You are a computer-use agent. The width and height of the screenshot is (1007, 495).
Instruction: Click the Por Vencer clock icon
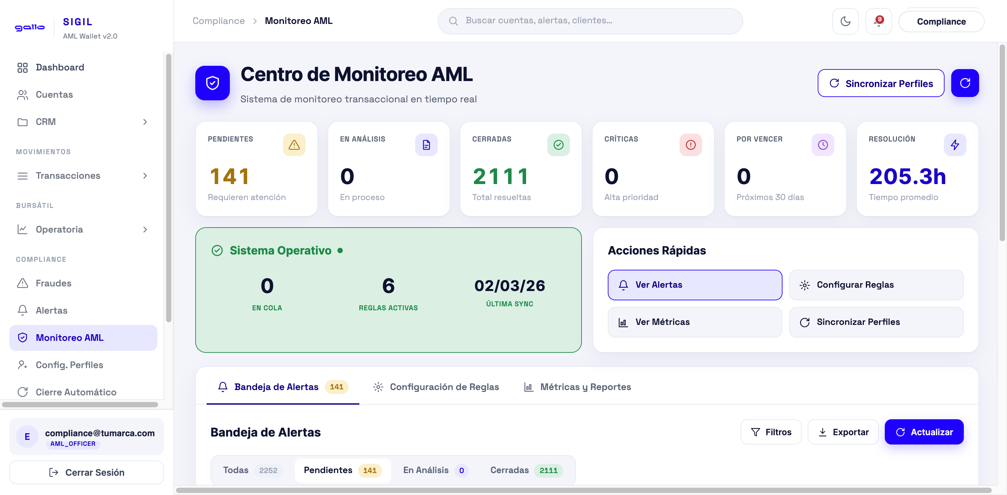point(822,145)
